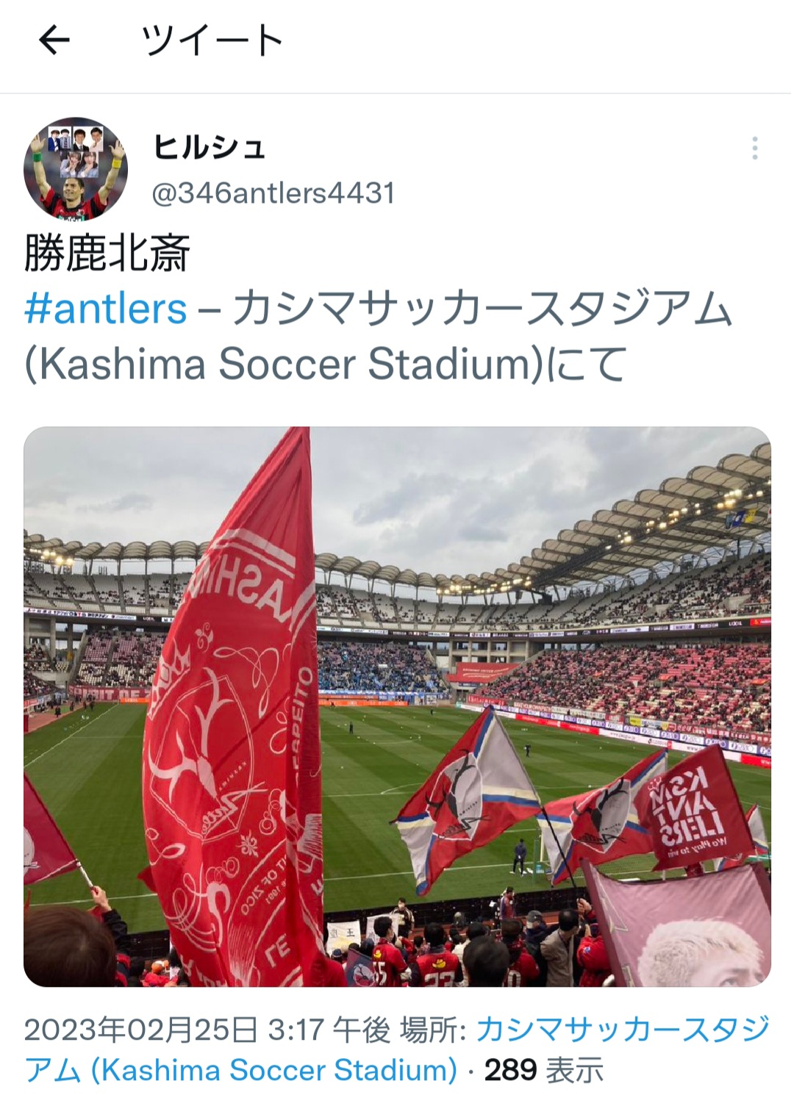The image size is (791, 1106).
Task: View the stadium photo full screen
Action: 397,706
